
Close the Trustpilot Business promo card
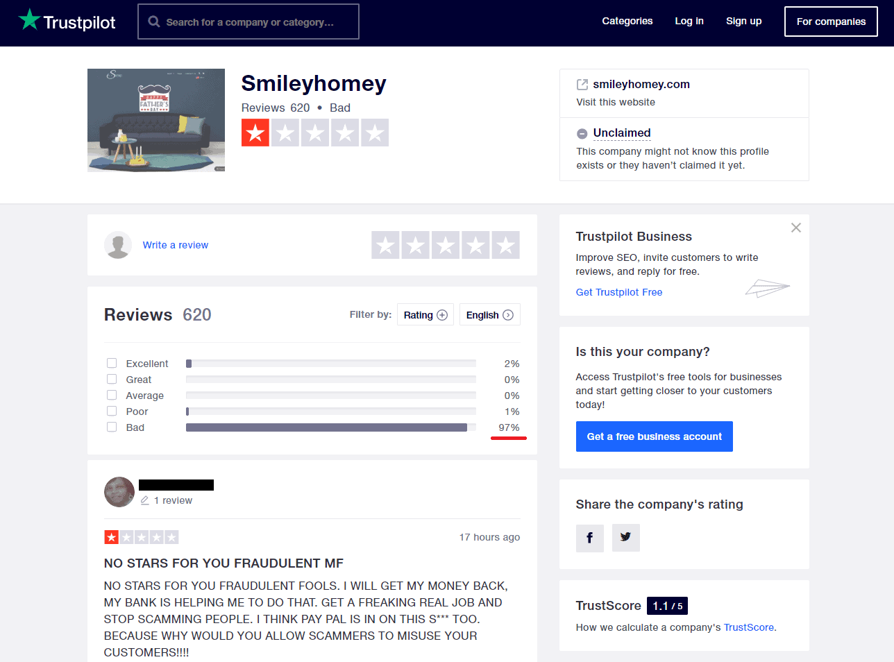(x=796, y=228)
